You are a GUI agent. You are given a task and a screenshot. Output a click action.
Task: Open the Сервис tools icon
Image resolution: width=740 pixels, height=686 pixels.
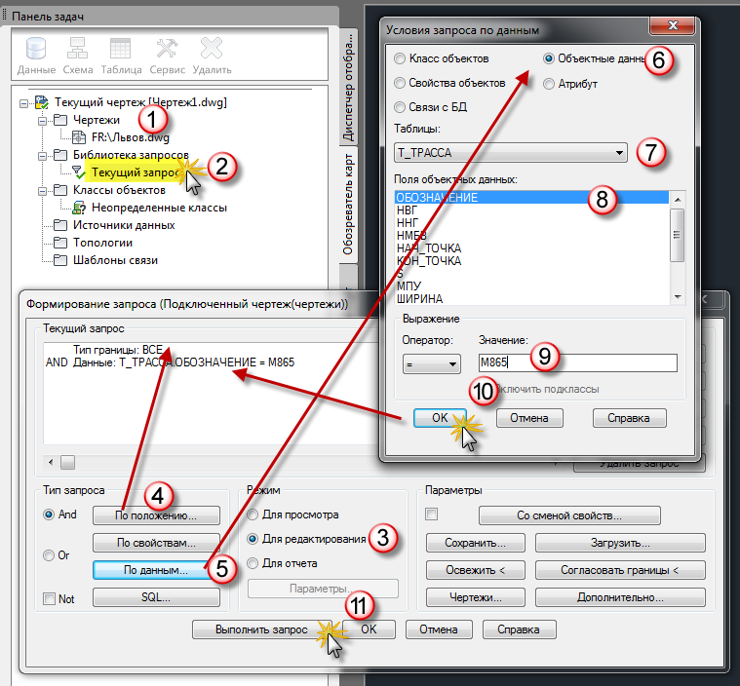[x=167, y=49]
